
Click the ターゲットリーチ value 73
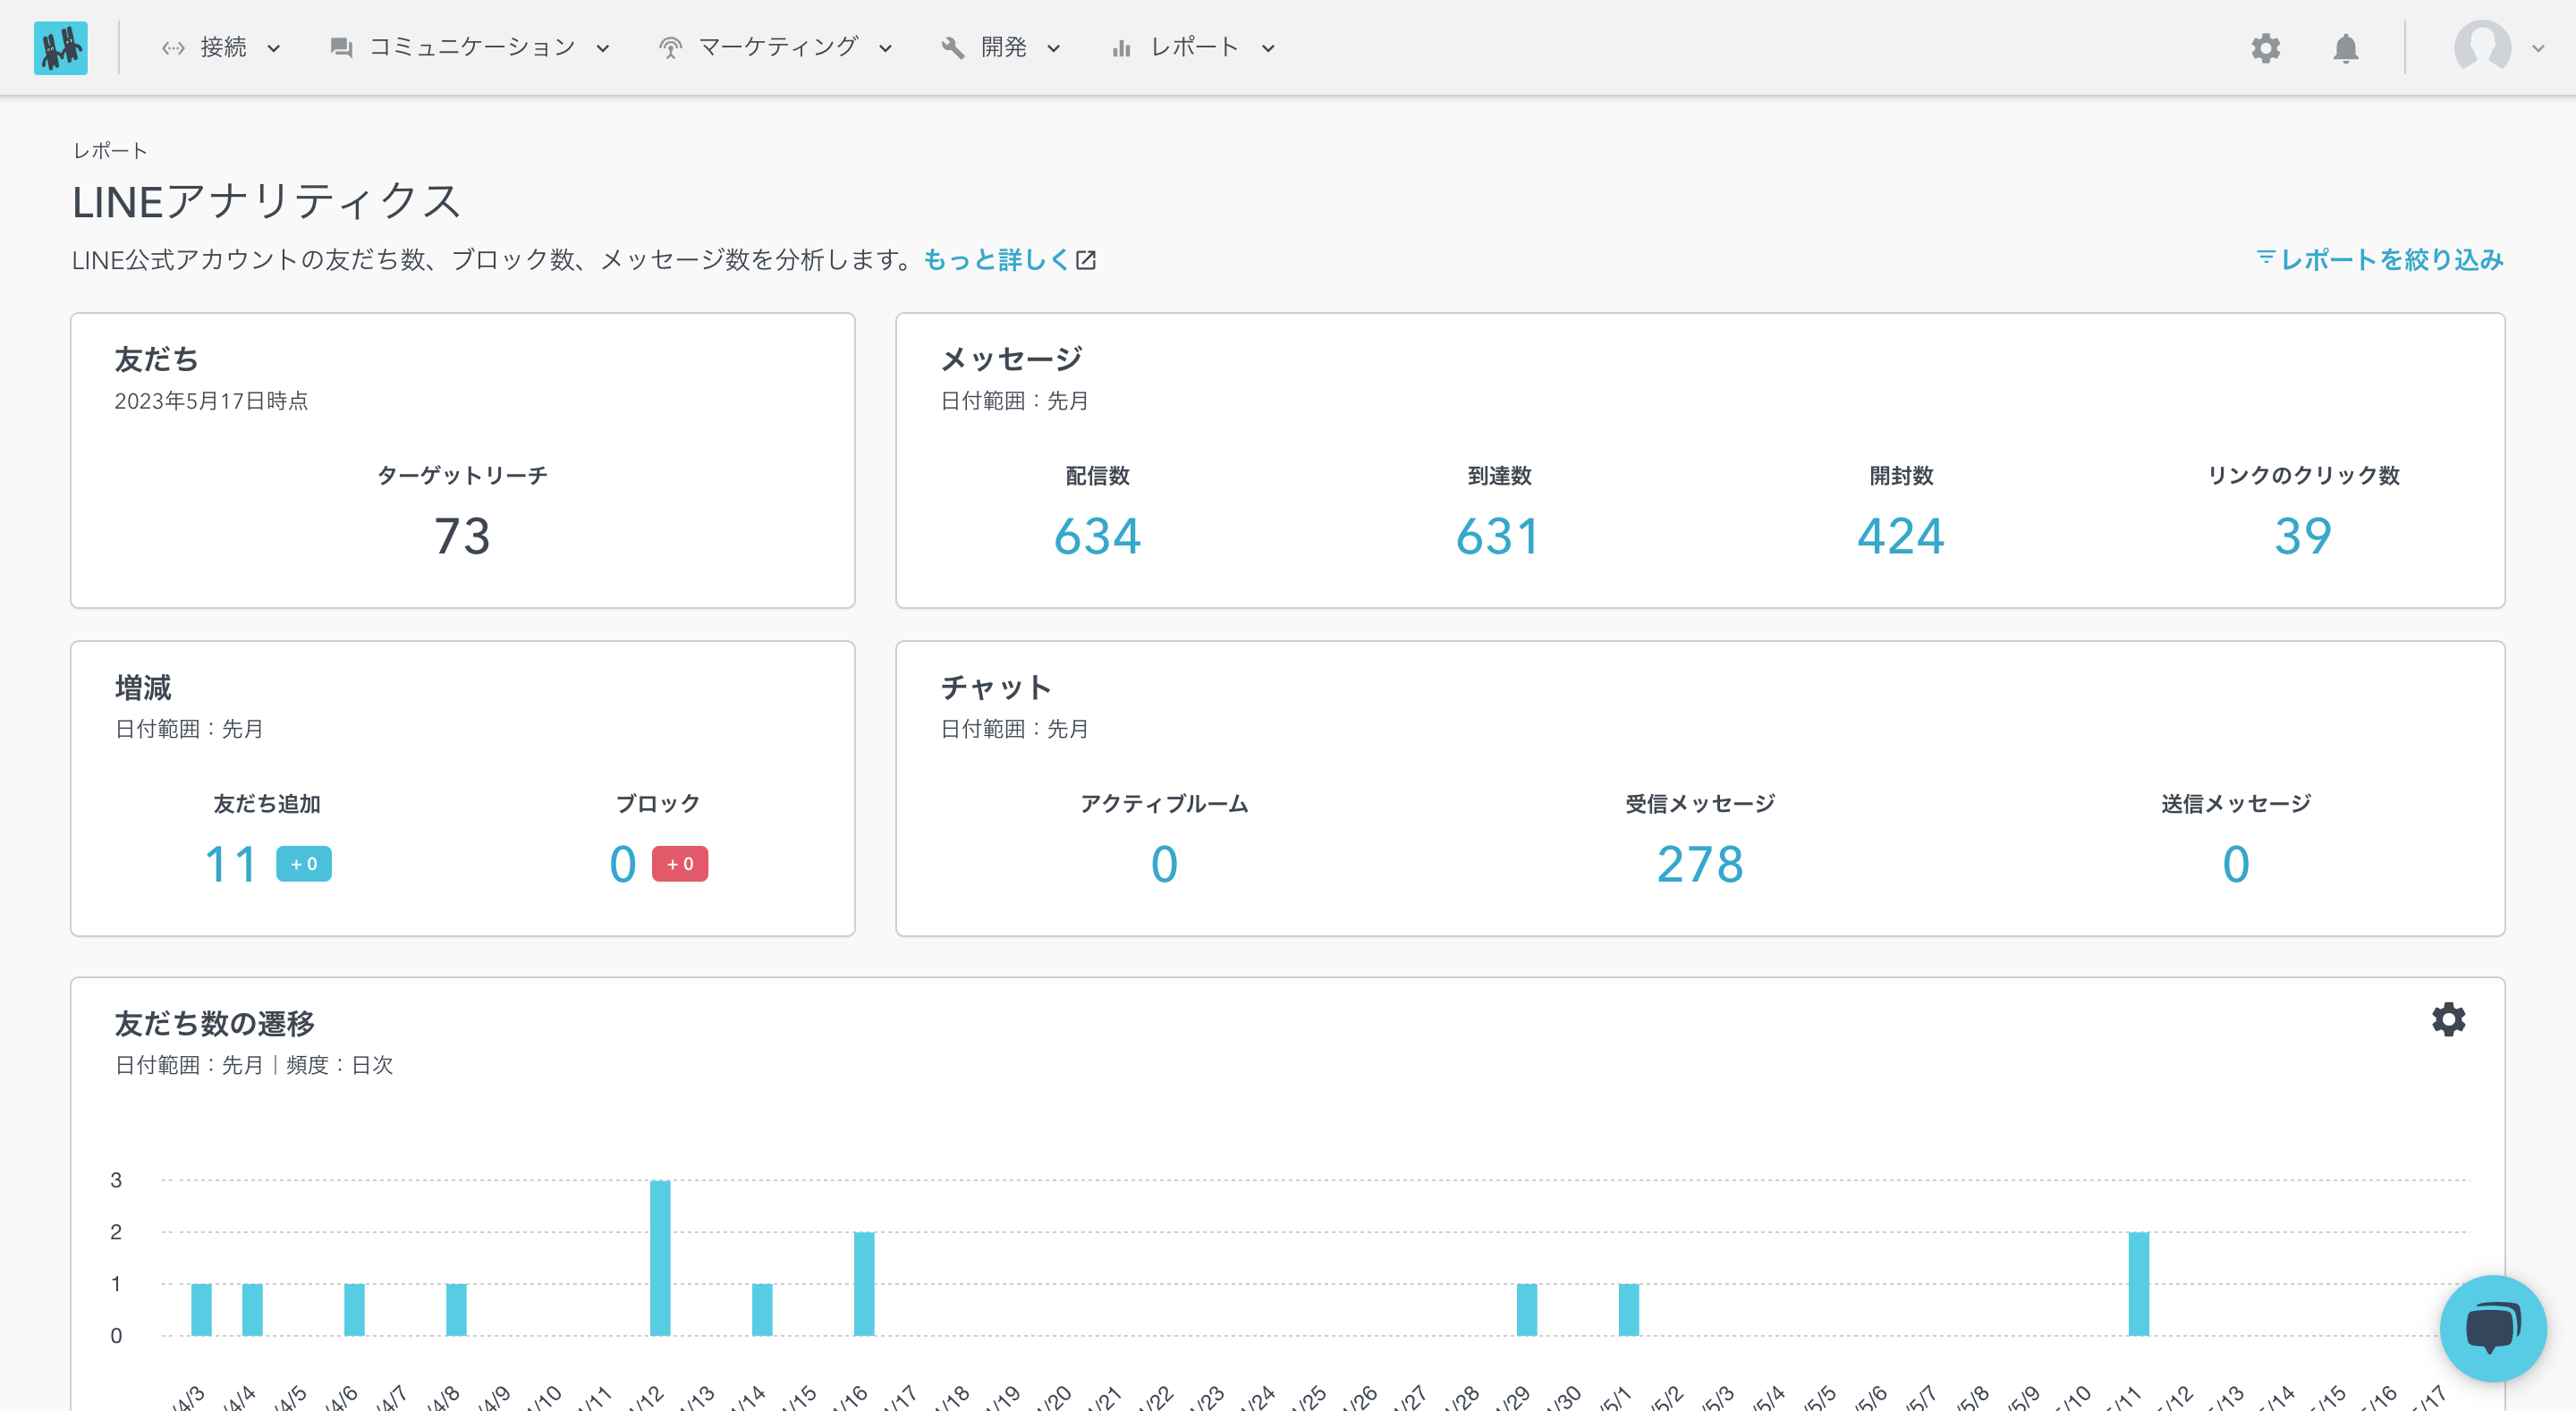coord(462,536)
